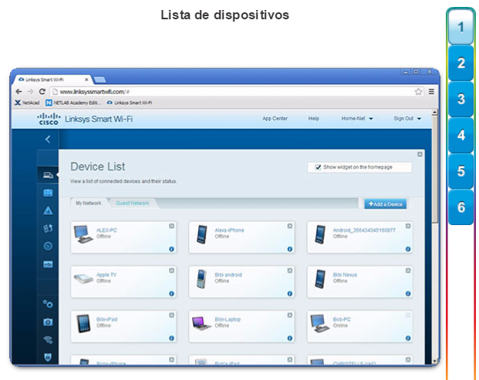Go to slide 1 button

[x=461, y=27]
